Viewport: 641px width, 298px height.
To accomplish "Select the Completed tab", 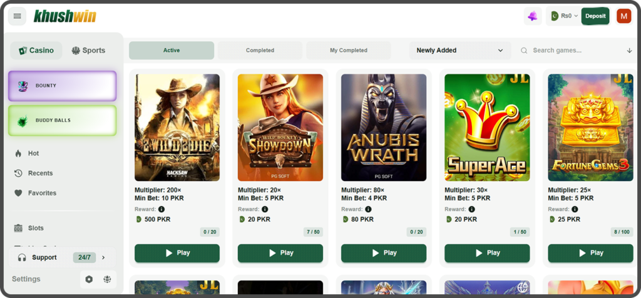I will click(260, 50).
